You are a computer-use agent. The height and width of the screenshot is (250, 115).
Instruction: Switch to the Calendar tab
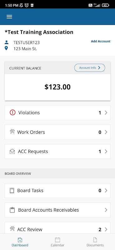(57, 242)
